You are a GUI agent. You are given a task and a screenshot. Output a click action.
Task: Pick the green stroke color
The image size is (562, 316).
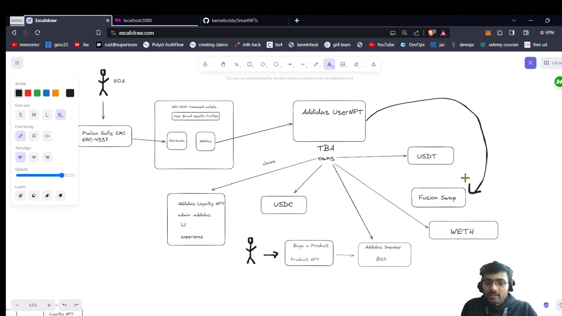(37, 93)
